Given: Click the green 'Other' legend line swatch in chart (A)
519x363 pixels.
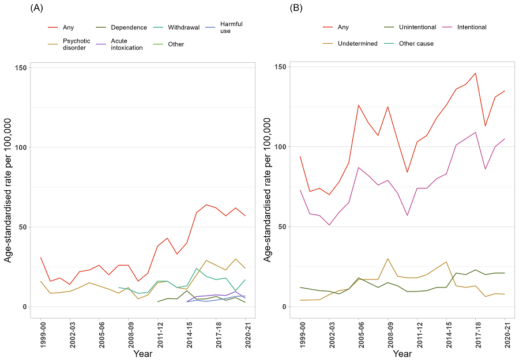Looking at the screenshot, I should (x=158, y=44).
